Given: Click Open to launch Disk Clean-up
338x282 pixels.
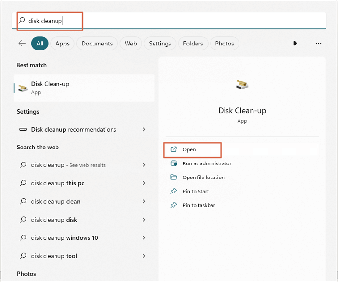Looking at the screenshot, I should 189,150.
